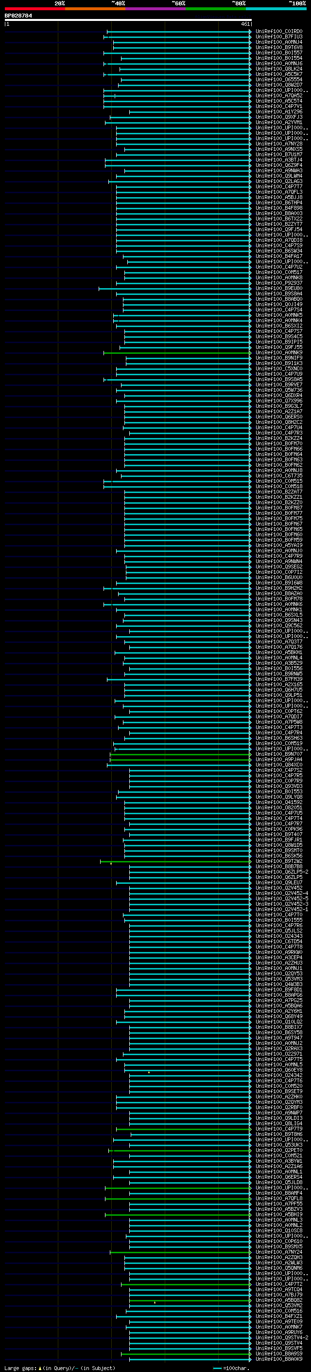Open the UniRef100_A7QA52 hit label
This screenshot has height=1372, width=311.
(279, 96)
